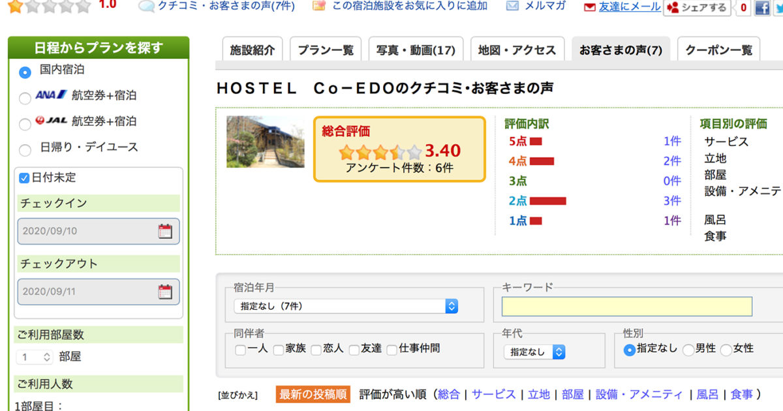Open the クーポン一覧 tab

[718, 50]
